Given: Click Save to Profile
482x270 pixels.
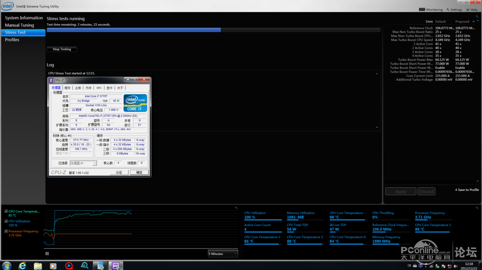Looking at the screenshot, I should click(x=467, y=190).
